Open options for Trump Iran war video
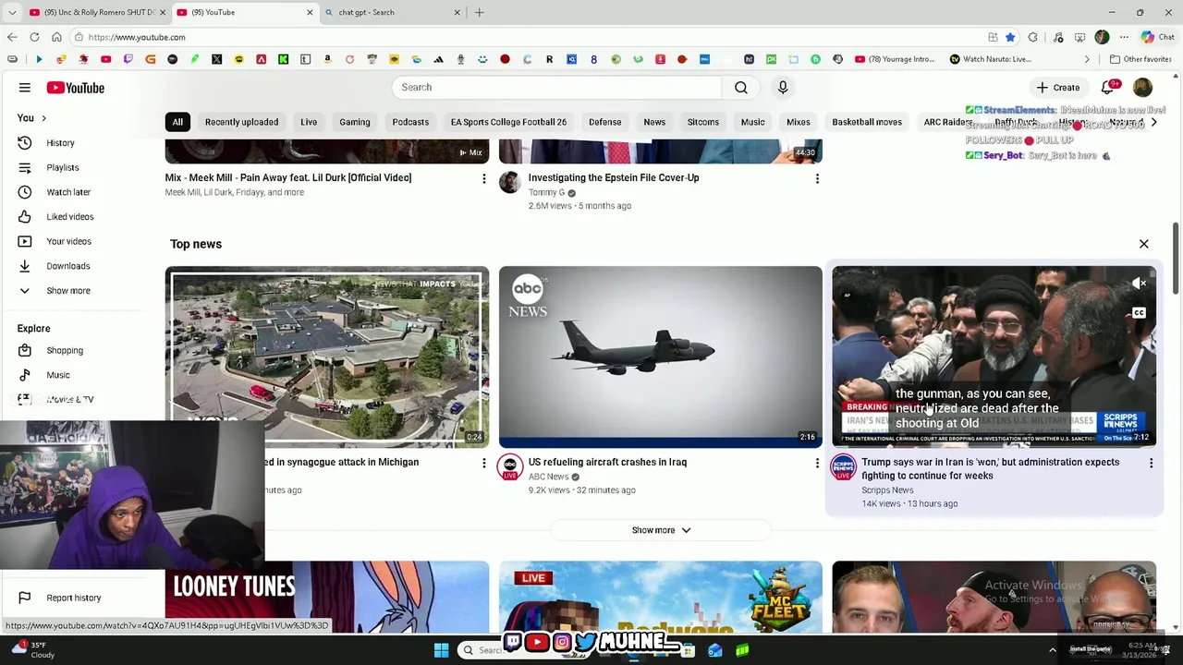This screenshot has height=665, width=1183. 1151,463
